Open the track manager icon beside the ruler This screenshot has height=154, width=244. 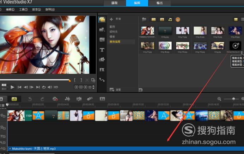tap(2, 105)
